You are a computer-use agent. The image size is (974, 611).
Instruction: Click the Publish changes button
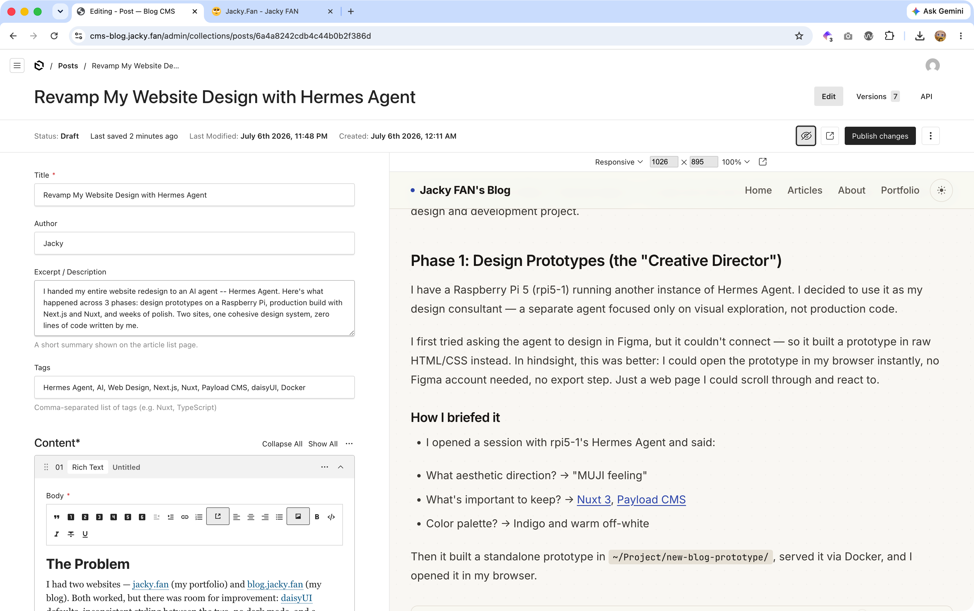pos(880,136)
